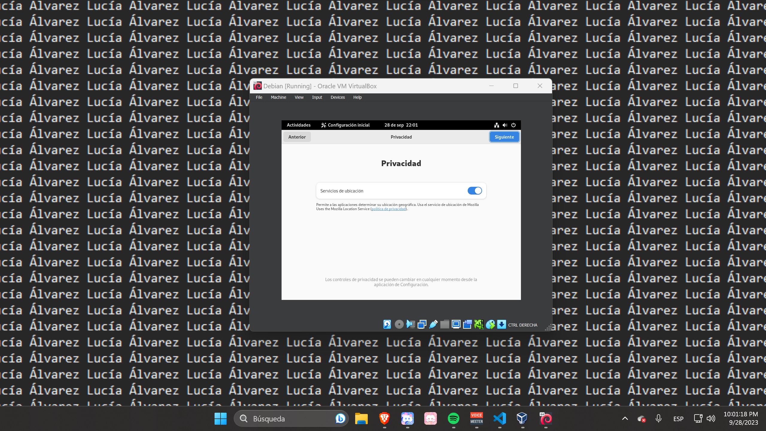The height and width of the screenshot is (431, 766).
Task: Open the Configuración inicial menu in the GNOME bar
Action: tap(345, 125)
